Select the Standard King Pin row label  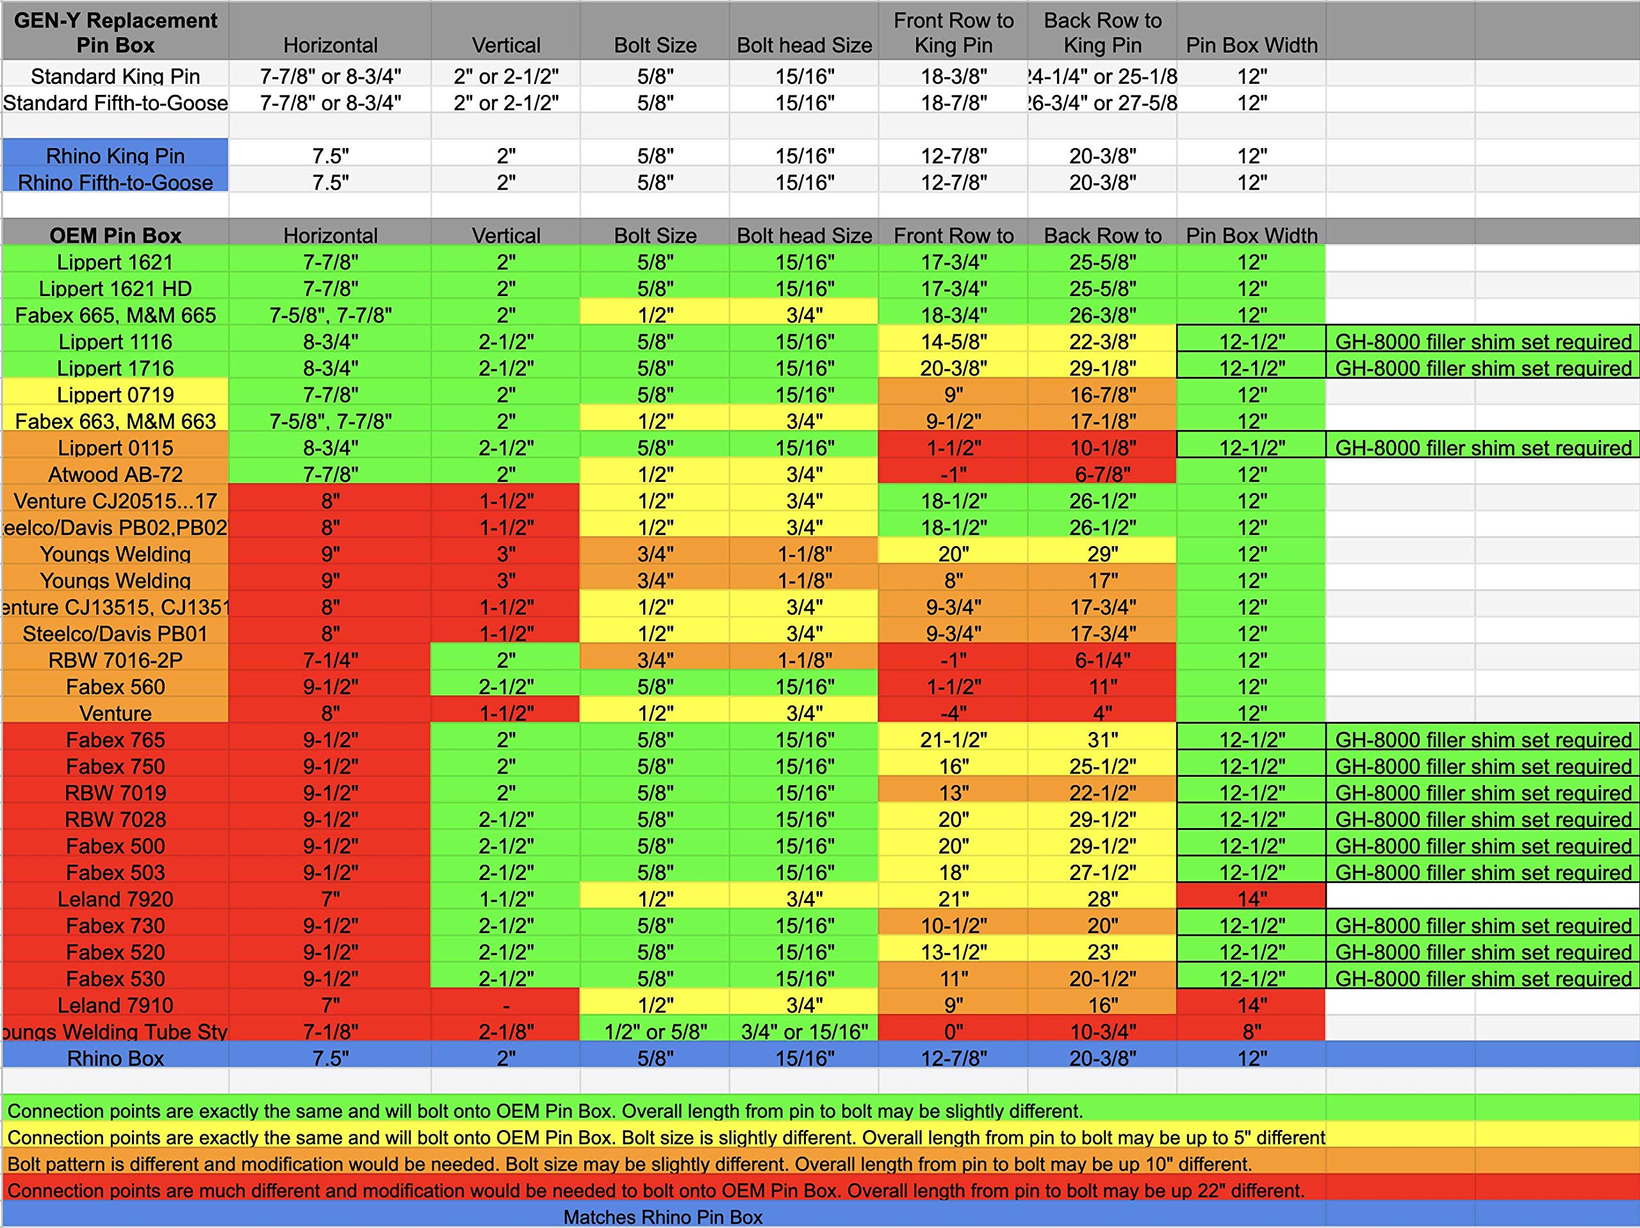click(x=115, y=76)
